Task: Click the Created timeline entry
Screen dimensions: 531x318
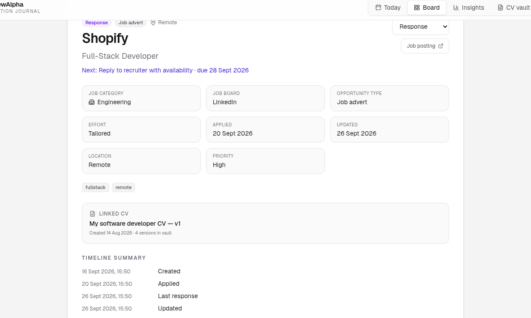Action: tap(169, 271)
